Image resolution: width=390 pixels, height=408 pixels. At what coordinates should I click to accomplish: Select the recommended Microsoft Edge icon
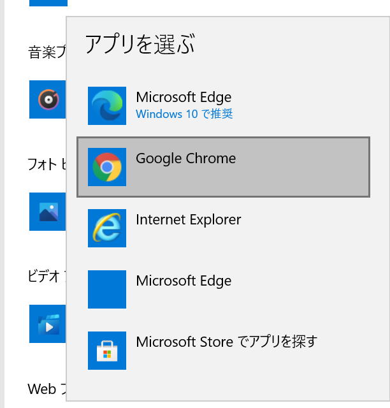tap(107, 106)
